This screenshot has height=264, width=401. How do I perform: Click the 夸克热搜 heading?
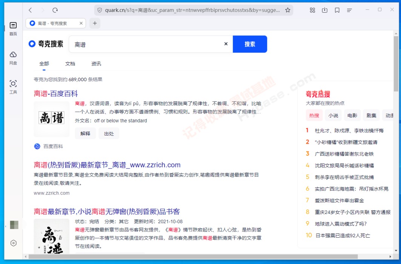click(x=318, y=94)
